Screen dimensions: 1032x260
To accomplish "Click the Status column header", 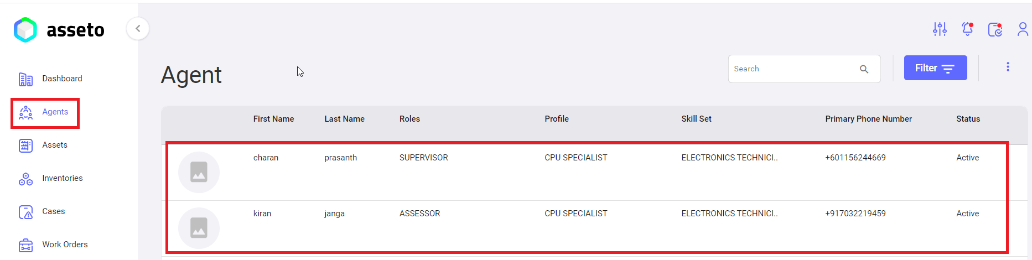I will click(x=968, y=119).
